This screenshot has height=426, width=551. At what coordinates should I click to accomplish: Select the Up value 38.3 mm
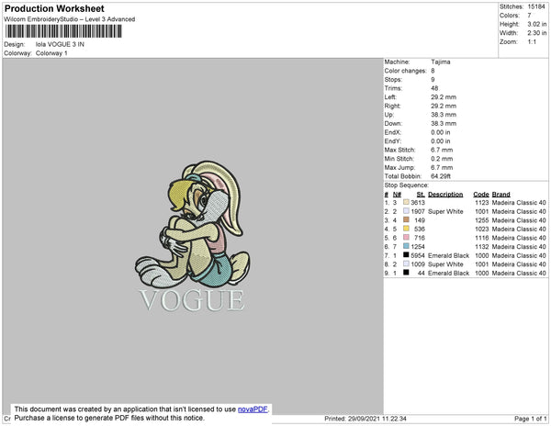pos(444,115)
